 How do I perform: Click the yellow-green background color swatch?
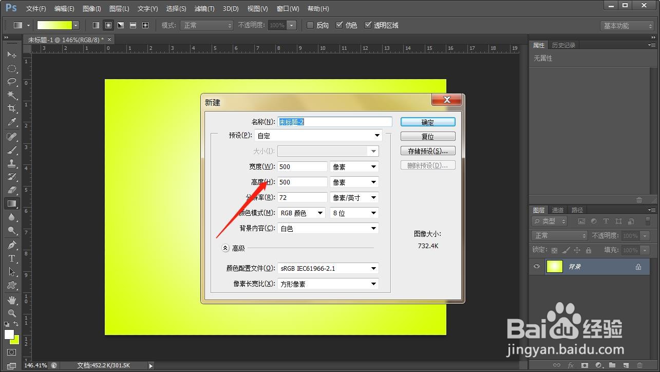point(15,340)
